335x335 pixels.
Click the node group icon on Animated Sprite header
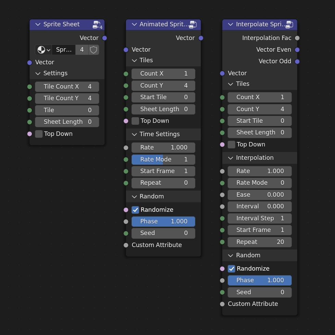pyautogui.click(x=193, y=25)
